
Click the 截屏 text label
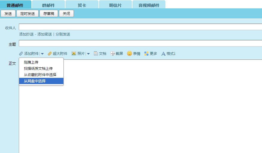(119, 53)
